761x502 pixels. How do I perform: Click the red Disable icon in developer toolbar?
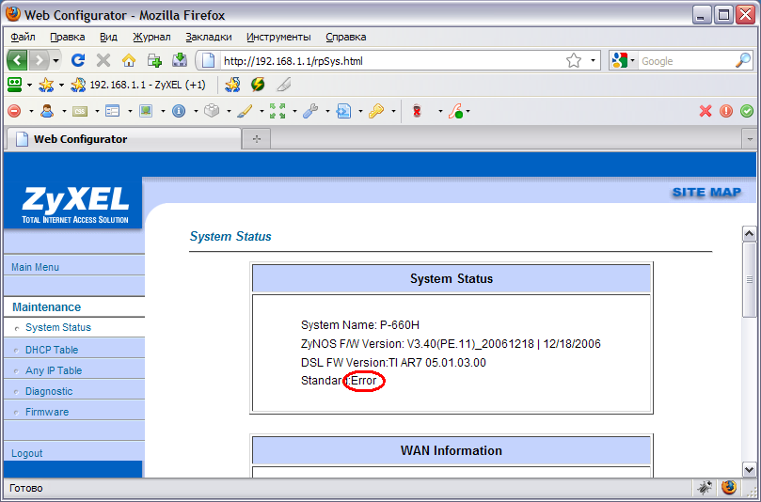coord(14,111)
